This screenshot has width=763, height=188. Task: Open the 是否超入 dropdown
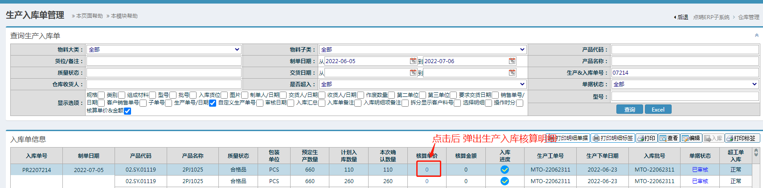click(423, 84)
